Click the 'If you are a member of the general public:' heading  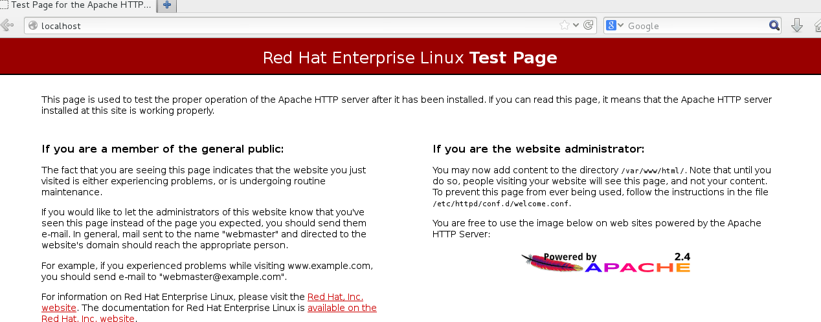click(163, 149)
